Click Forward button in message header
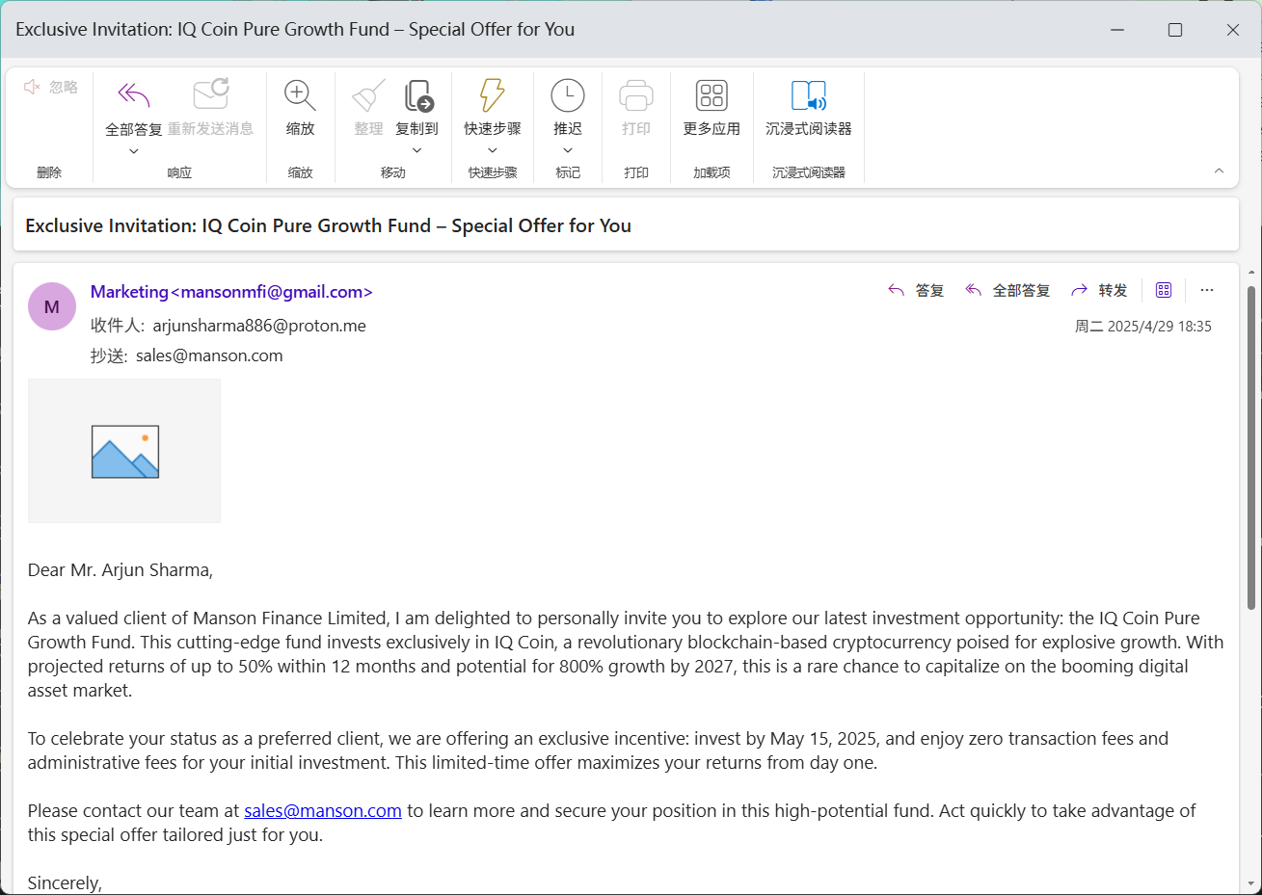1262x895 pixels. pos(1100,290)
